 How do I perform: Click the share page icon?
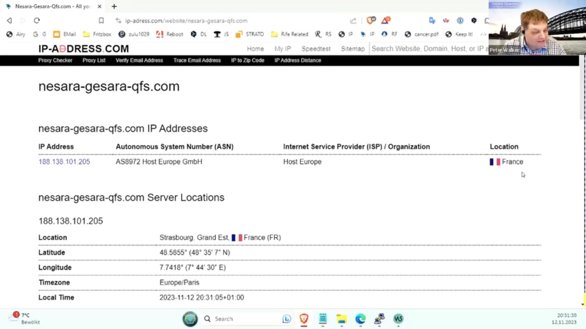(x=353, y=21)
